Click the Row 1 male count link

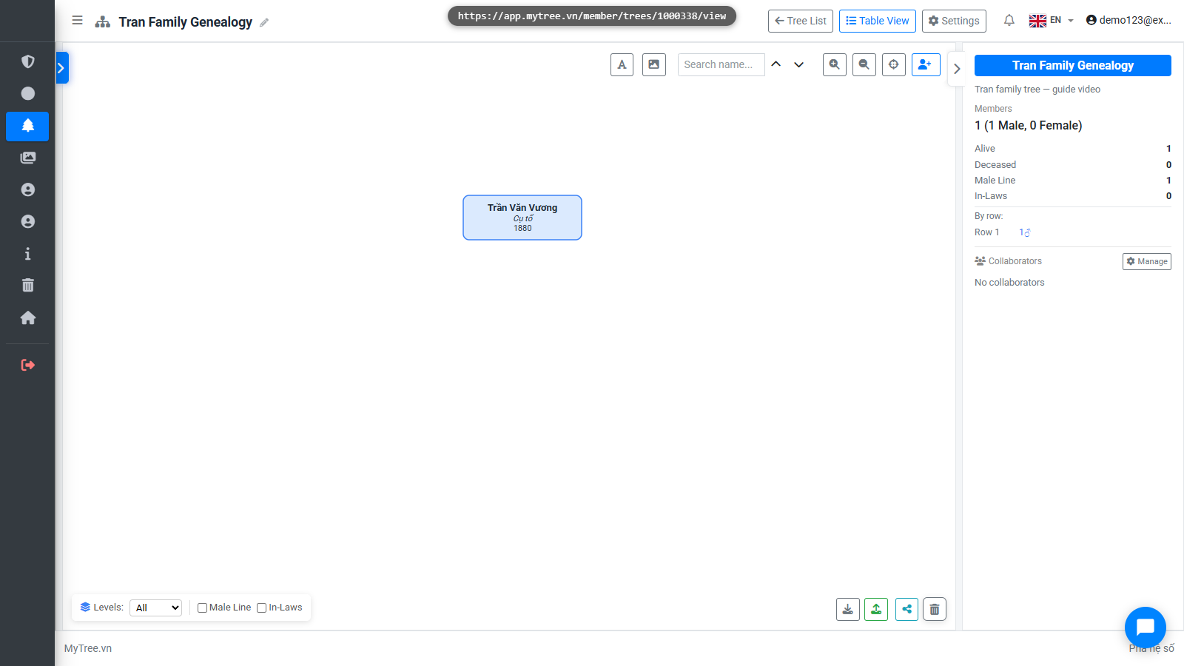(x=1025, y=232)
